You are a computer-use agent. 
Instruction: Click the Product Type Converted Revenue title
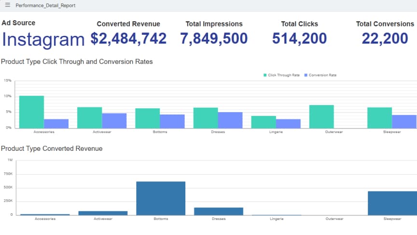pyautogui.click(x=52, y=148)
